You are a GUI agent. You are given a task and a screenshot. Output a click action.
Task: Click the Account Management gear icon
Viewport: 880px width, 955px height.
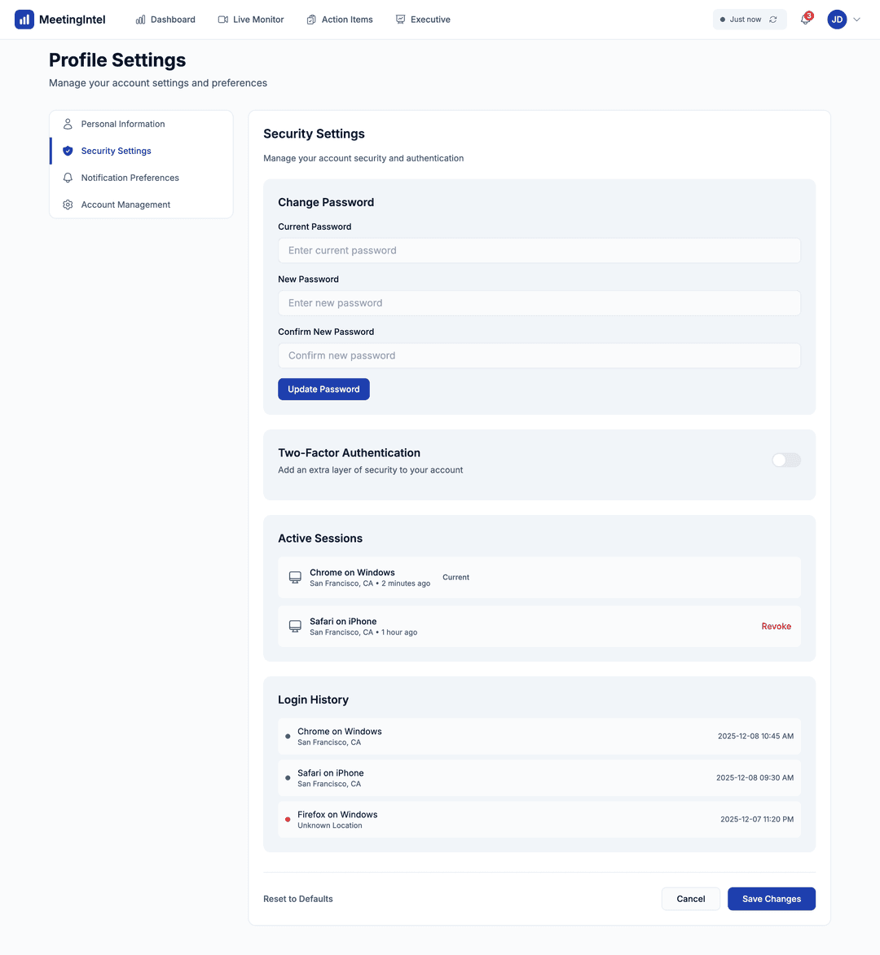(x=68, y=205)
